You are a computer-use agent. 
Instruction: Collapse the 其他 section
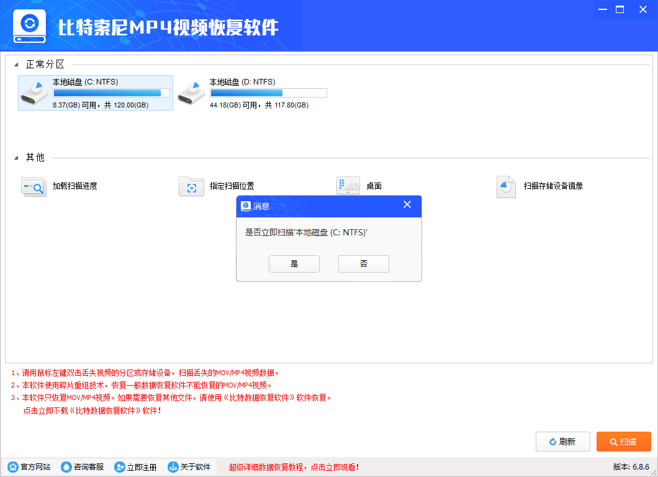tap(16, 158)
